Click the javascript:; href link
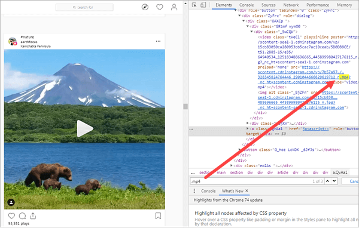 [316, 129]
